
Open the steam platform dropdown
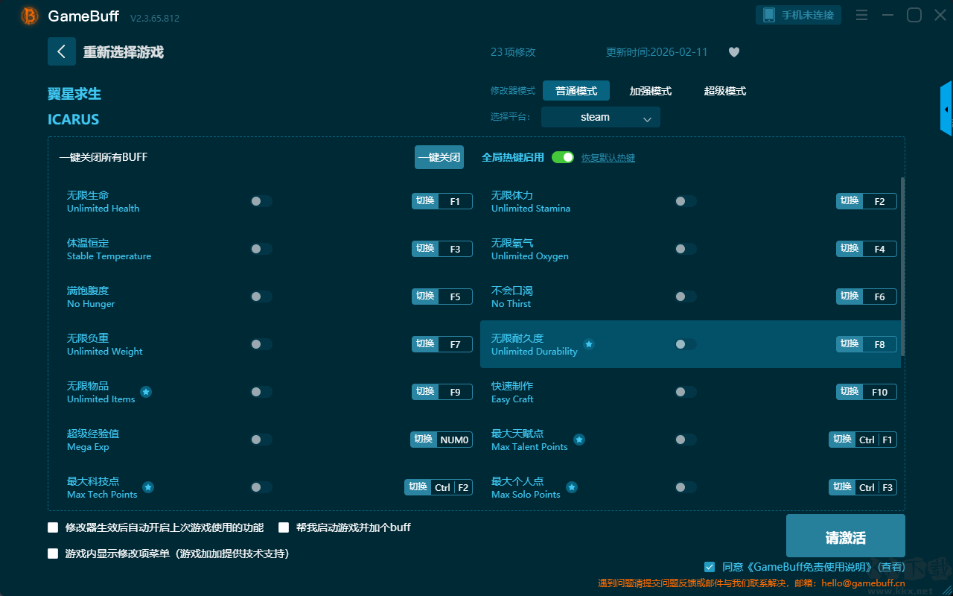click(x=601, y=117)
